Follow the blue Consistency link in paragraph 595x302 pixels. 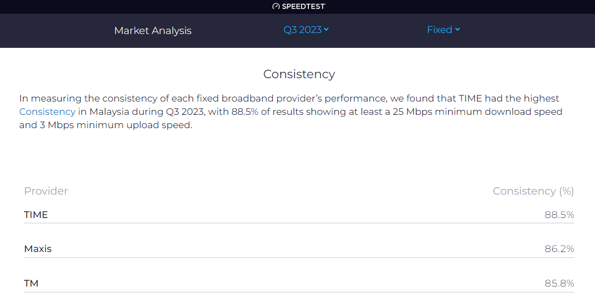(47, 112)
